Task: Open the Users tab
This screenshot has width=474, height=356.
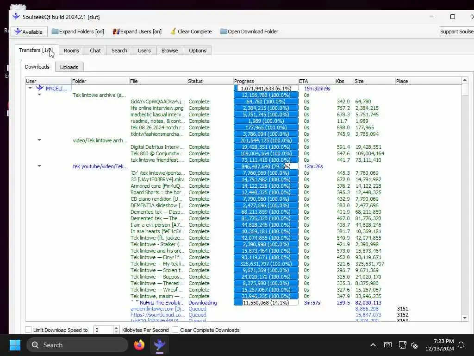Action: pos(144,51)
